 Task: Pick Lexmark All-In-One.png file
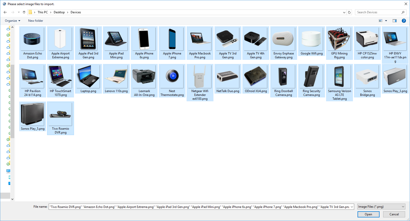(x=144, y=81)
